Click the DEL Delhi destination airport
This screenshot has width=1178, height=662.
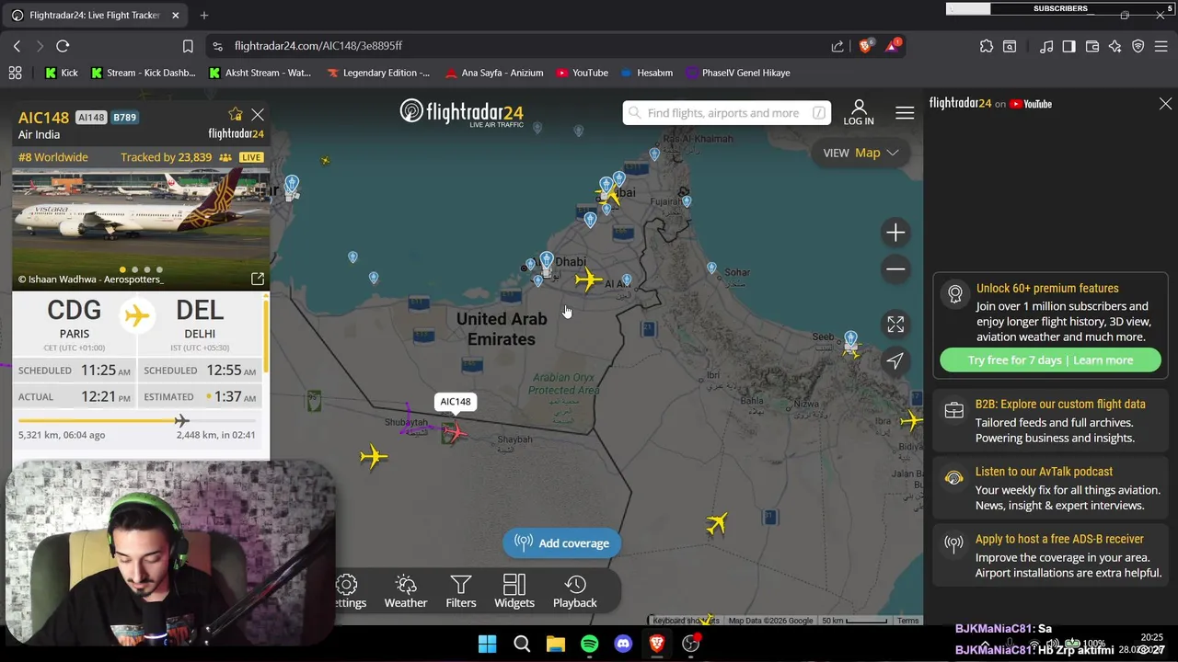click(200, 320)
